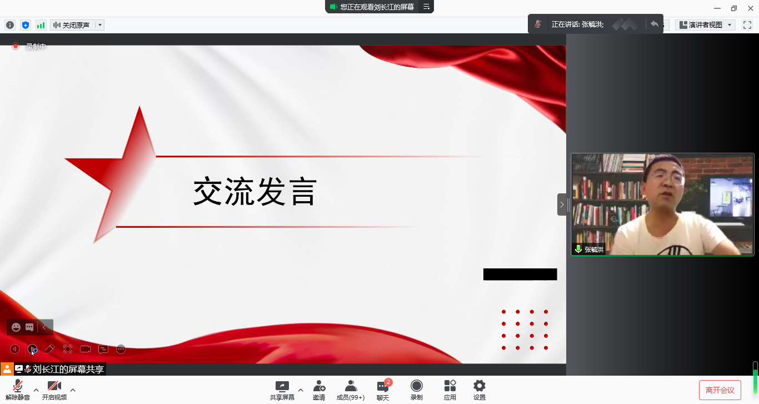Toggle original sound off (关闭原声)
The image size is (759, 404).
[x=72, y=25]
